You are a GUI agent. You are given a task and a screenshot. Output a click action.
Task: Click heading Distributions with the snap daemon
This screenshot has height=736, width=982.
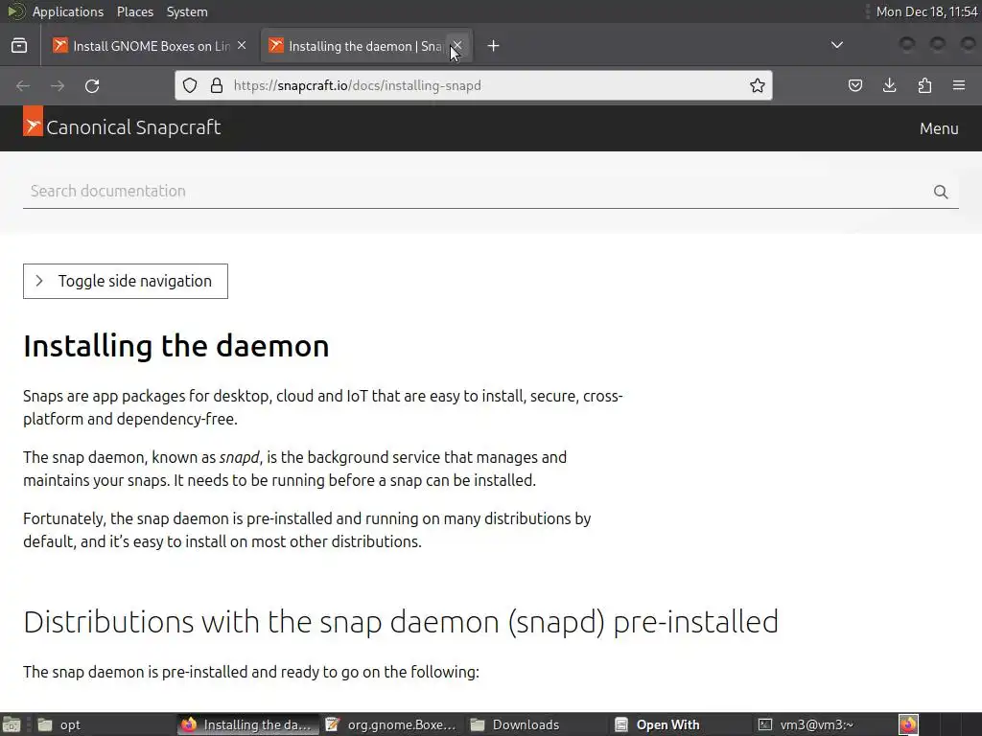[401, 622]
